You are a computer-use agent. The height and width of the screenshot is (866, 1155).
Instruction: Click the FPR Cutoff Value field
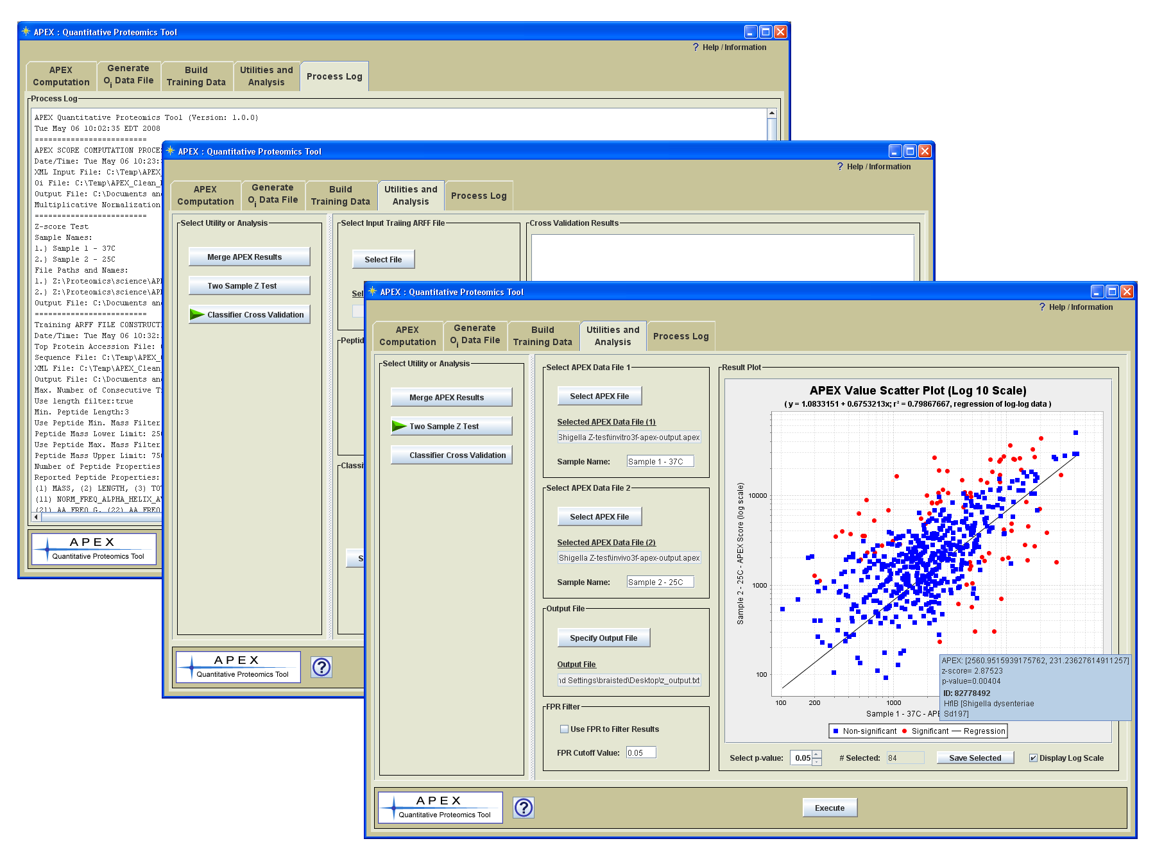tap(641, 753)
